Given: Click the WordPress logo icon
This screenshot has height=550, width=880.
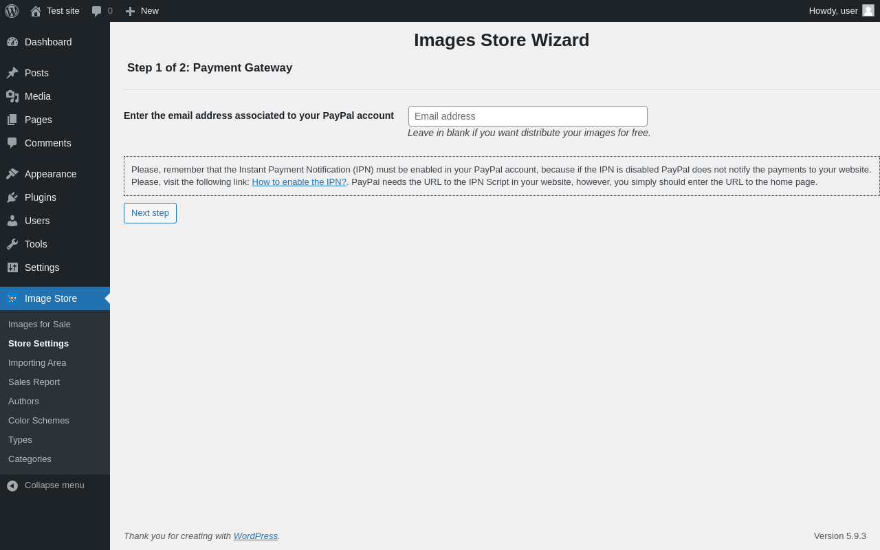Looking at the screenshot, I should (12, 11).
